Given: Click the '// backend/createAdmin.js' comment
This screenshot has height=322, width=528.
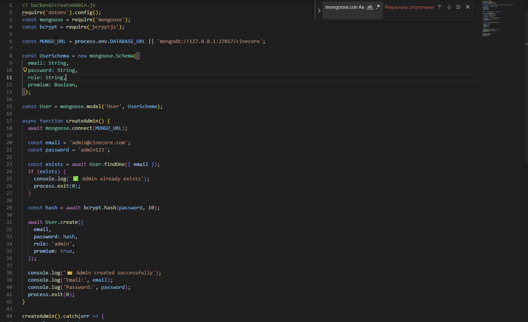Looking at the screenshot, I should click(59, 5).
